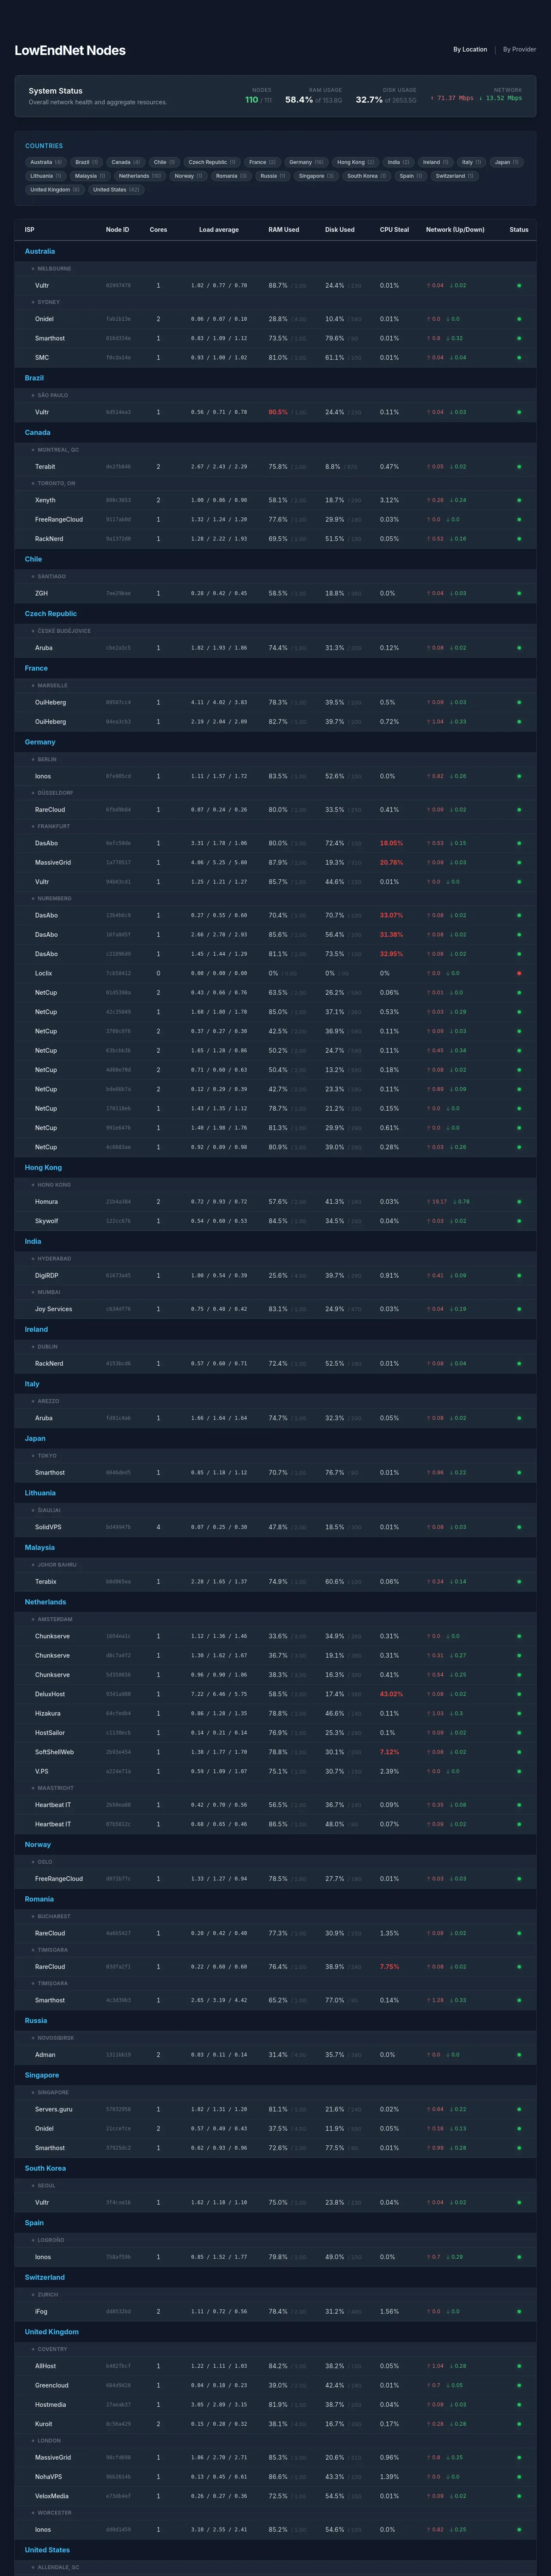Screen dimensions: 551x2576
Task: Click the status indicator for iFog
Action: [519, 2311]
